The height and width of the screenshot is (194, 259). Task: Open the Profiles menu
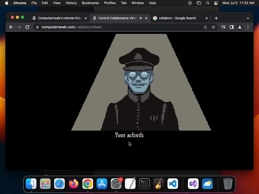click(110, 3)
